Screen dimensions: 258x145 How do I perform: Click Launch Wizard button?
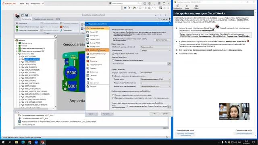coord(162,40)
